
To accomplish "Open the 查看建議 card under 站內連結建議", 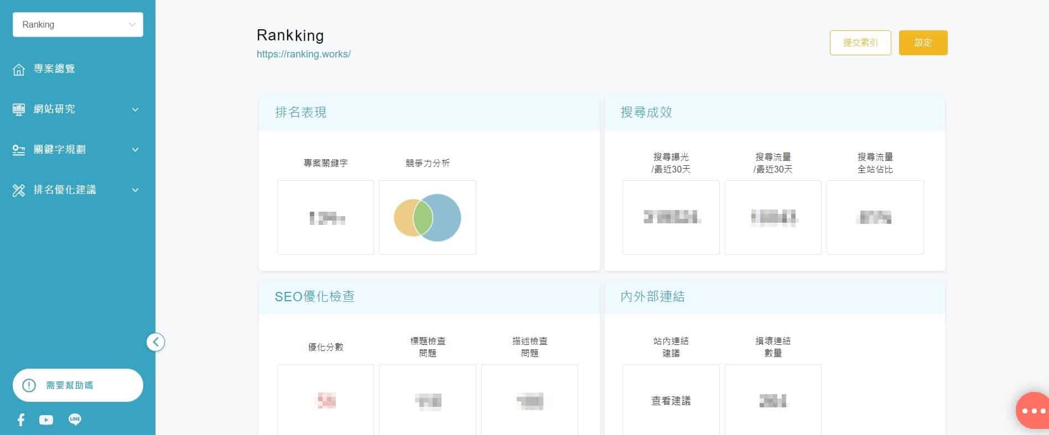I will click(671, 400).
